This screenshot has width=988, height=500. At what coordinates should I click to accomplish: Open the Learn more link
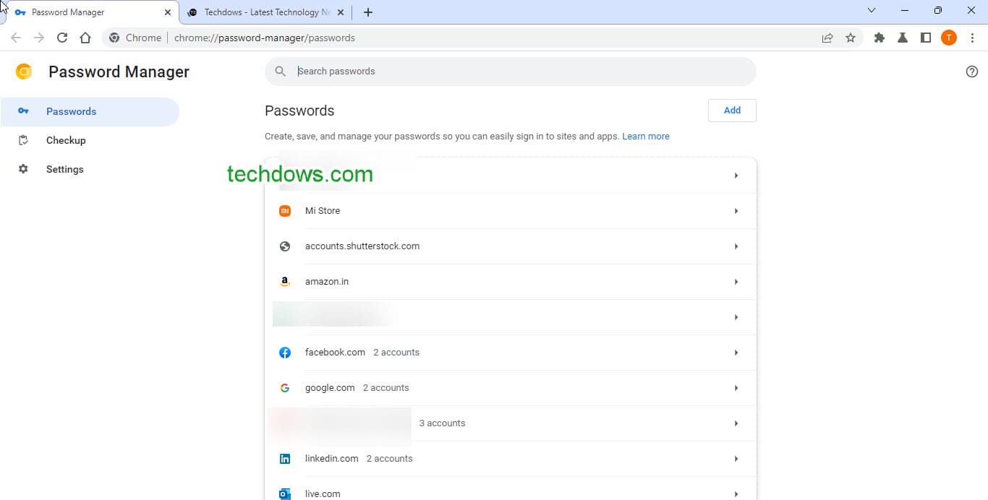point(646,137)
